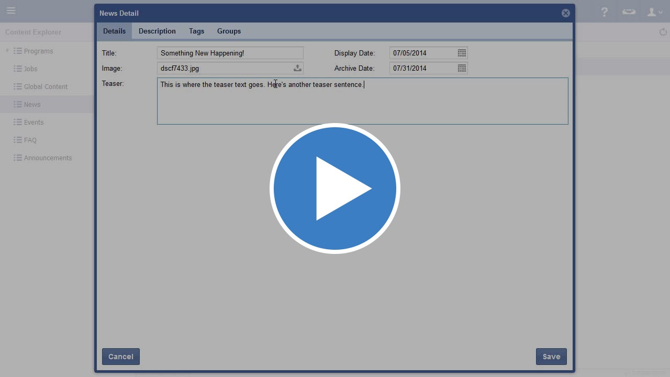Select Announcements in the sidebar list
The height and width of the screenshot is (377, 670).
[48, 158]
